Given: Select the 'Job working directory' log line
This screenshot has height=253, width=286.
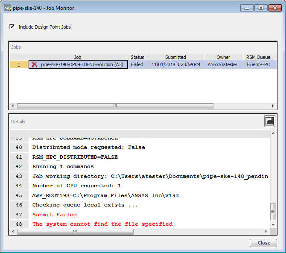Looking at the screenshot, I should coord(149,176).
